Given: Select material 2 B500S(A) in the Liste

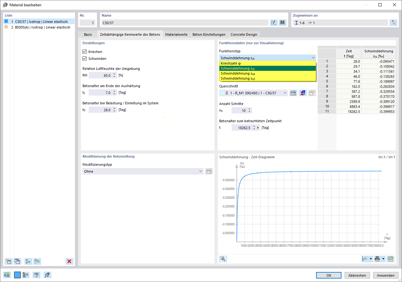Looking at the screenshot, I should 39,27.
